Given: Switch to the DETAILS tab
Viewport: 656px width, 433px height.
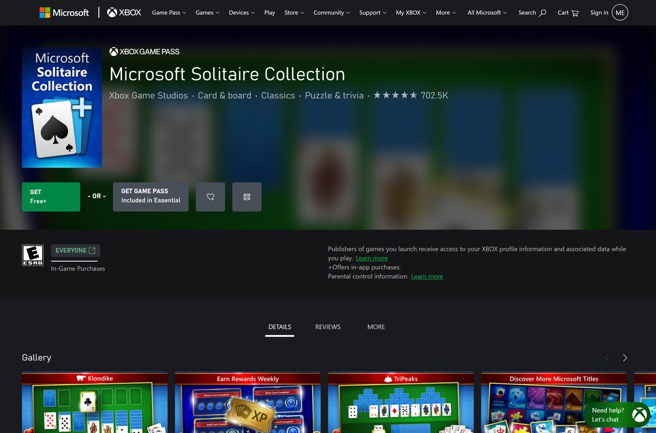Looking at the screenshot, I should pyautogui.click(x=280, y=327).
